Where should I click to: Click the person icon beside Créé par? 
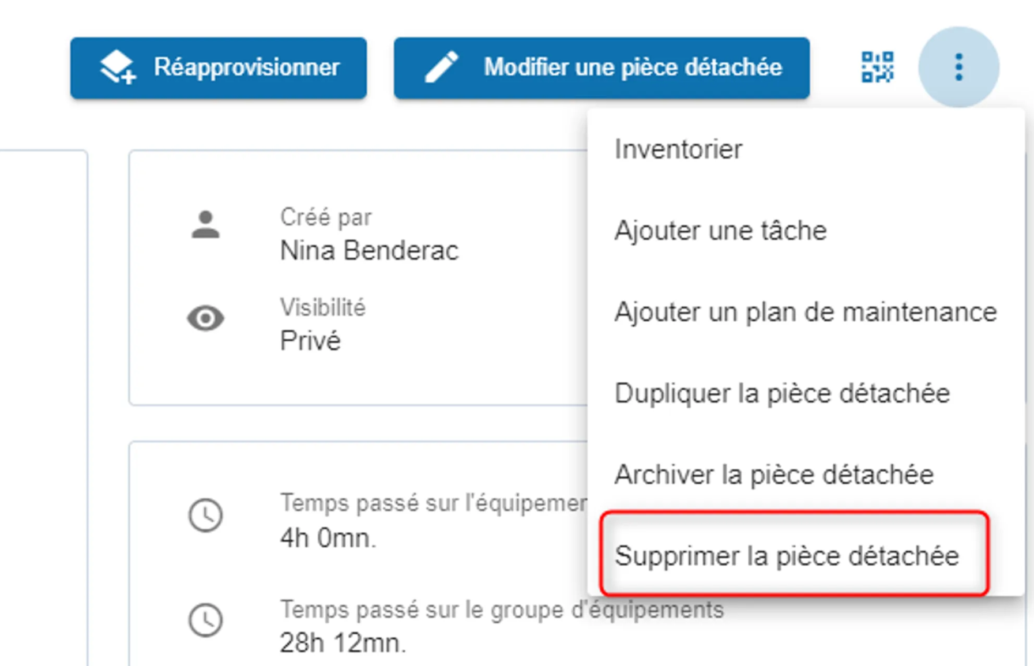coord(205,225)
